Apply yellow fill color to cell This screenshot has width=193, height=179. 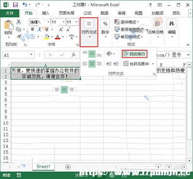[47, 37]
